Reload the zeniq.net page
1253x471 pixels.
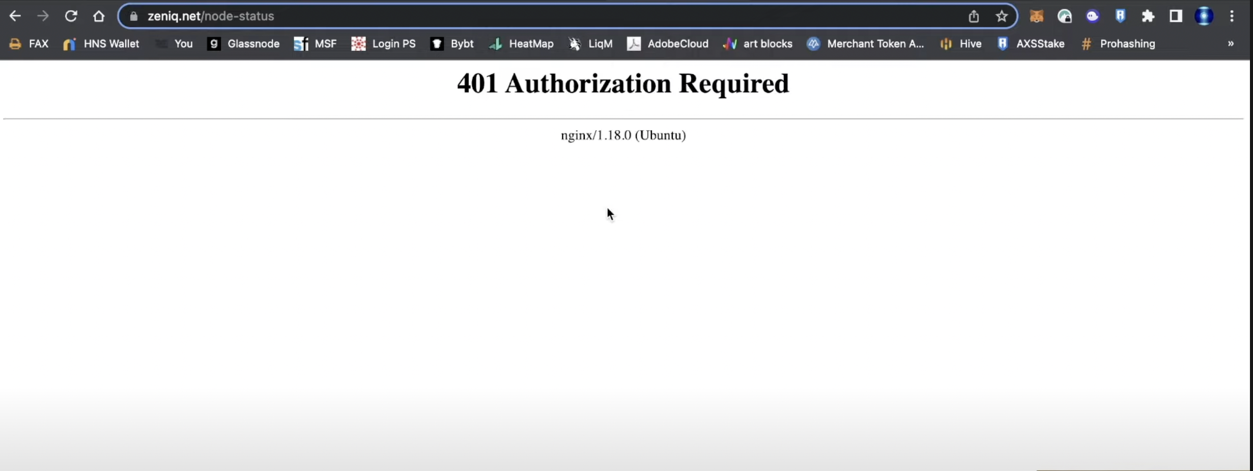(71, 16)
